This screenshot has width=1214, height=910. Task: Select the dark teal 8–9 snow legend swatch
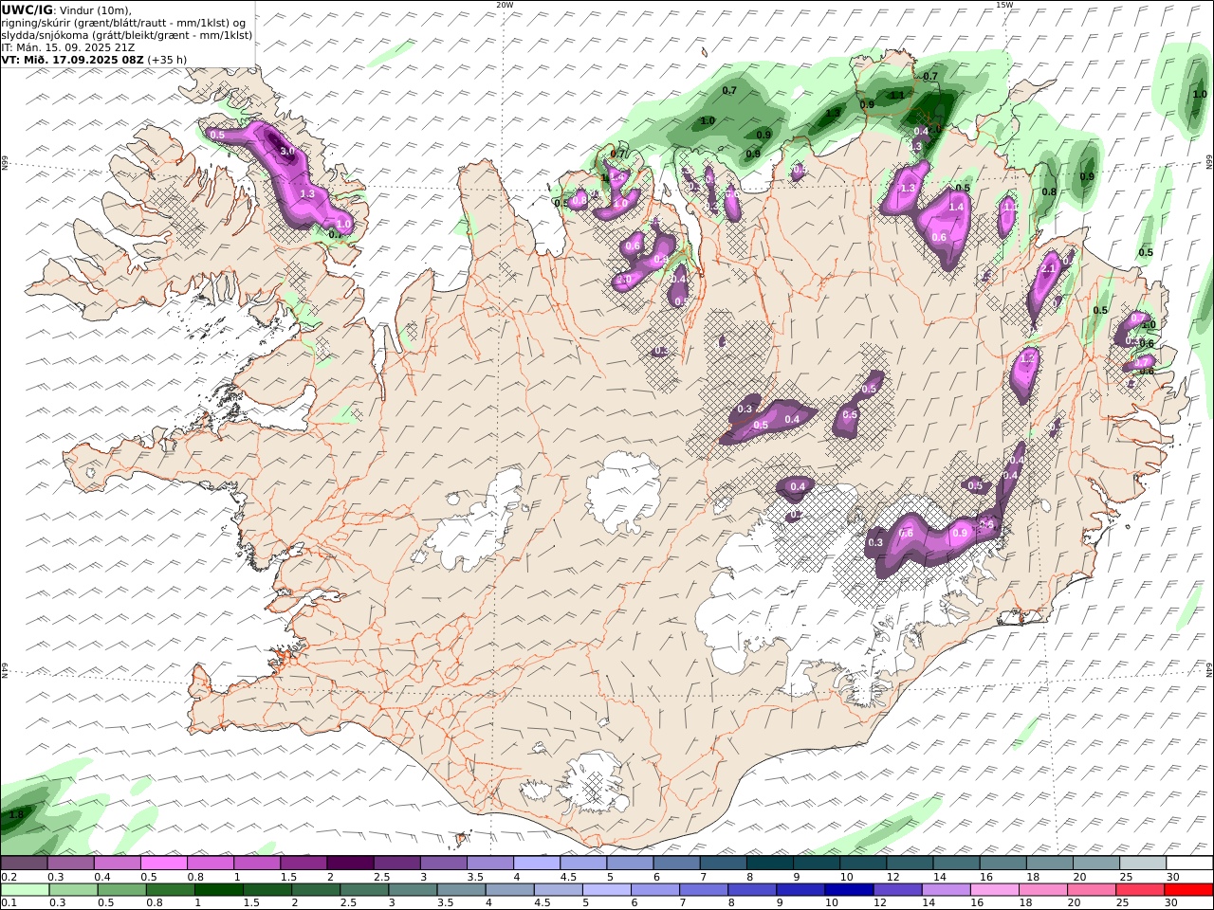pyautogui.click(x=769, y=863)
